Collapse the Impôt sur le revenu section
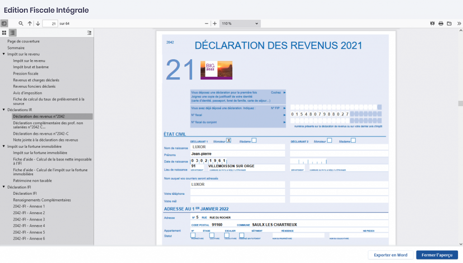Viewport: 463px width, 263px height. pos(4,54)
